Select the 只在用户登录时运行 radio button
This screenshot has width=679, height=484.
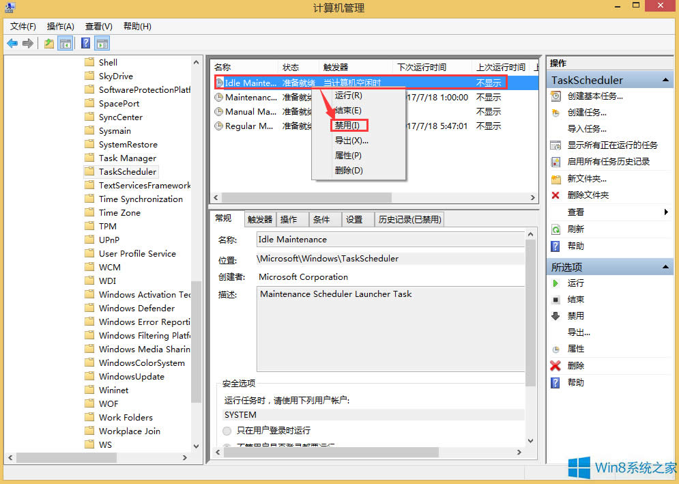coord(226,431)
